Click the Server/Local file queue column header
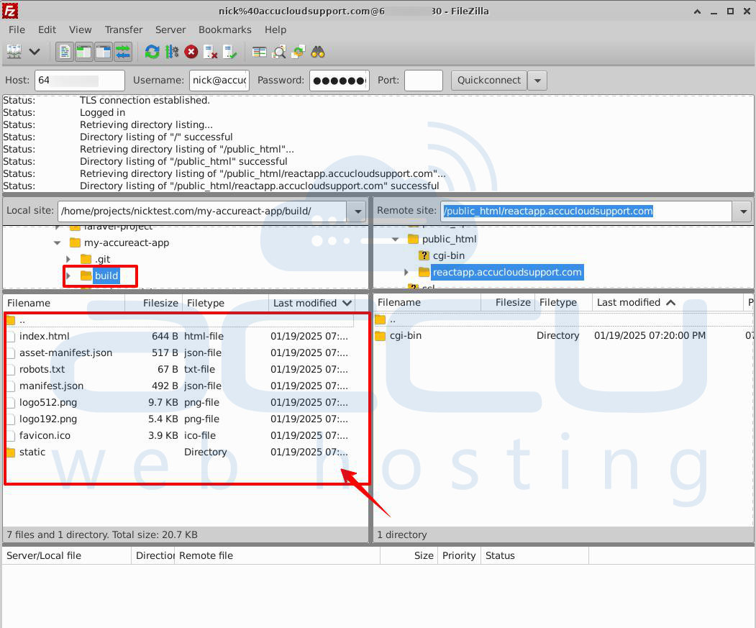 67,555
